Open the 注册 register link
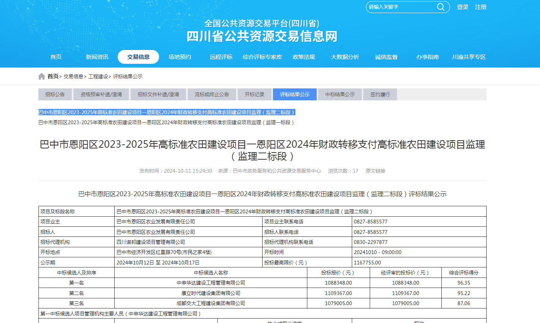The width and height of the screenshot is (540, 323). 481,7
